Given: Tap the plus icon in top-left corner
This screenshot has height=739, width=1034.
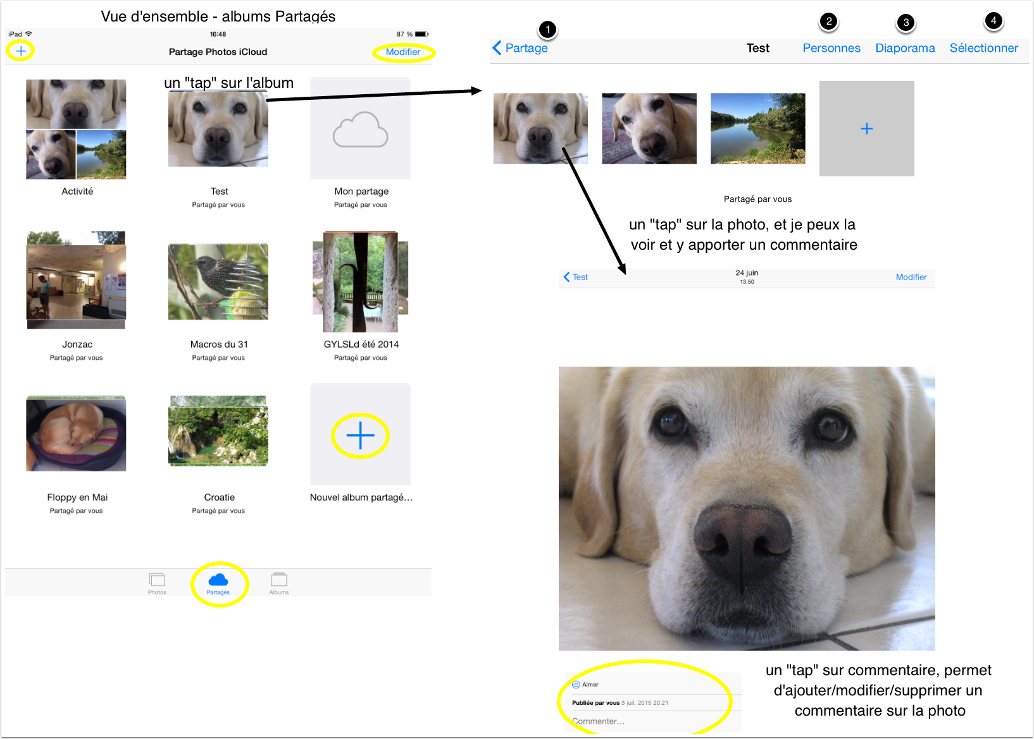Looking at the screenshot, I should 21,51.
